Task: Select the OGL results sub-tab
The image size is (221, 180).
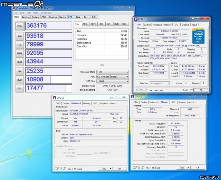Action: (x=124, y=24)
